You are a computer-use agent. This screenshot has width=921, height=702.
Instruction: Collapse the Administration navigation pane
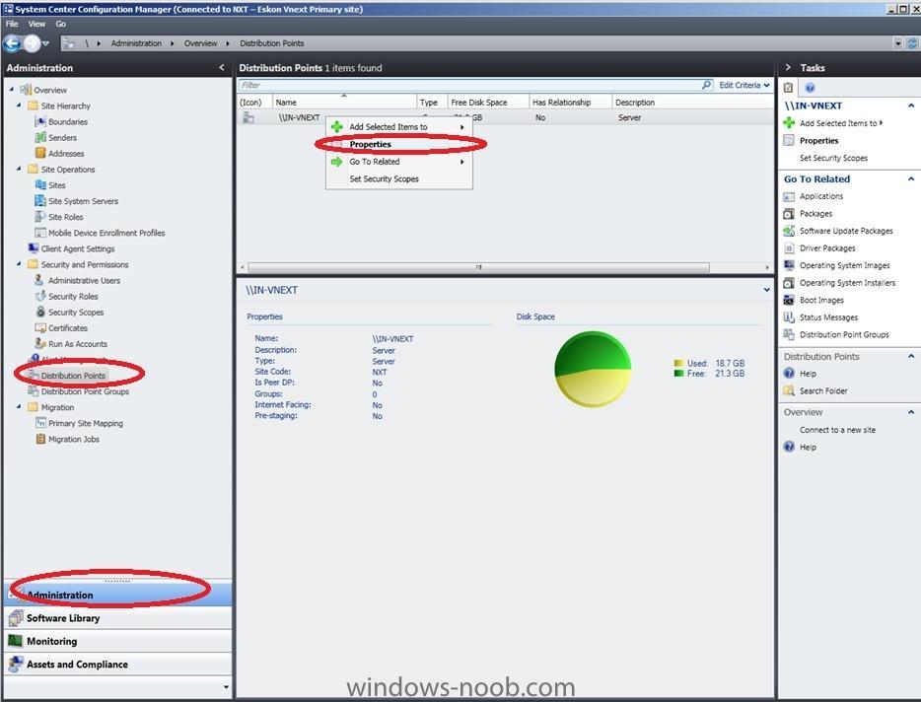point(222,68)
